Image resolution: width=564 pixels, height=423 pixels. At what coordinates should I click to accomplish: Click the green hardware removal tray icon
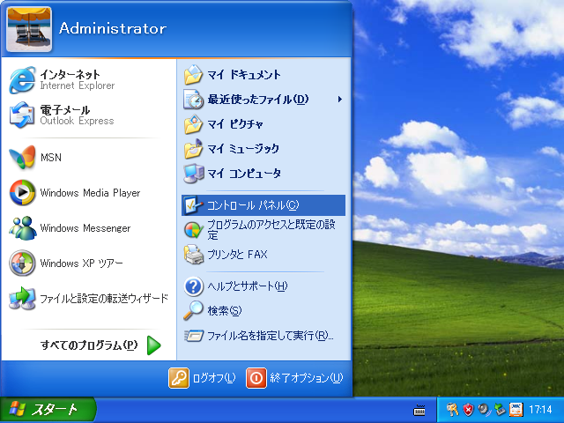(x=500, y=410)
